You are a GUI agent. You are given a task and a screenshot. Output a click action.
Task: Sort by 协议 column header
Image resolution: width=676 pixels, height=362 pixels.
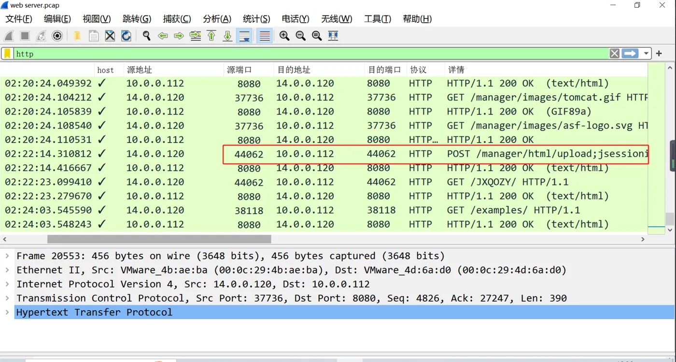(x=426, y=70)
